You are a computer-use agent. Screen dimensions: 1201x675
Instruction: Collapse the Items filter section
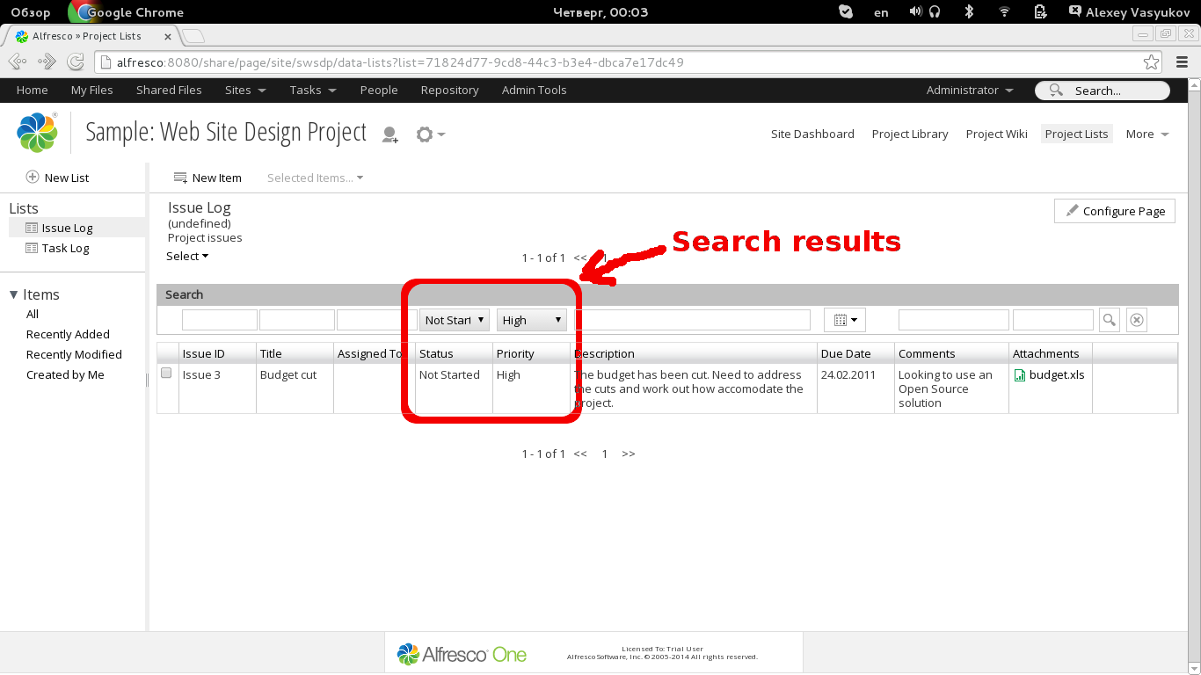tap(14, 294)
